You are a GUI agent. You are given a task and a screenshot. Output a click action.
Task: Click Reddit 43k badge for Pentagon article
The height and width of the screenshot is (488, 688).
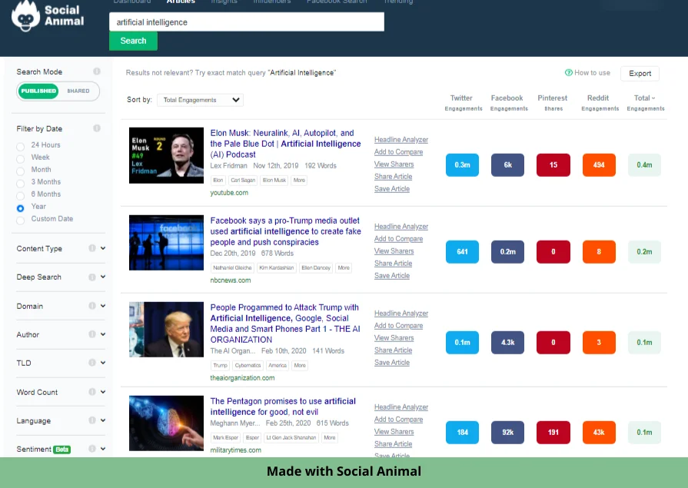click(x=599, y=432)
